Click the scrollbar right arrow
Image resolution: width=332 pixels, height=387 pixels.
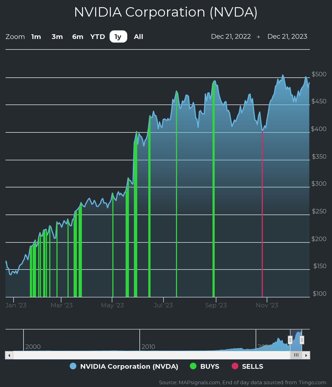pyautogui.click(x=306, y=355)
